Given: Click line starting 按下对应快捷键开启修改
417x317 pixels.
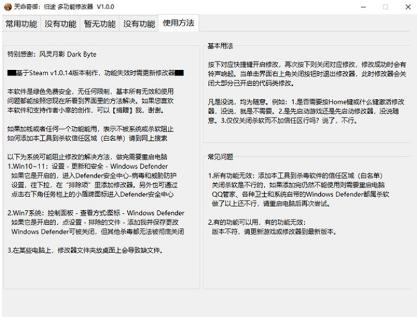Looking at the screenshot, I should (307, 65).
